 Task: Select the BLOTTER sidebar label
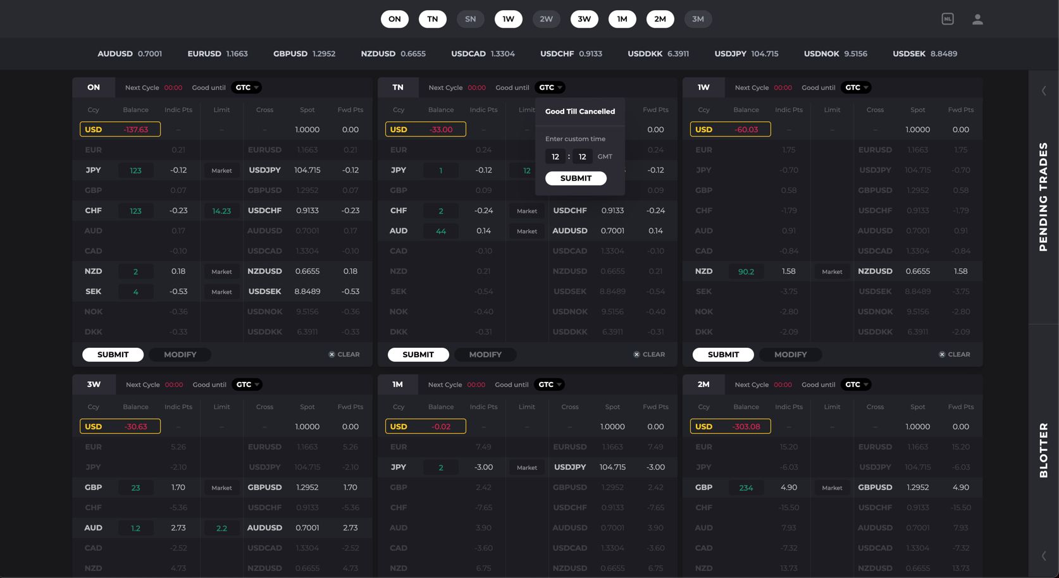(1044, 450)
